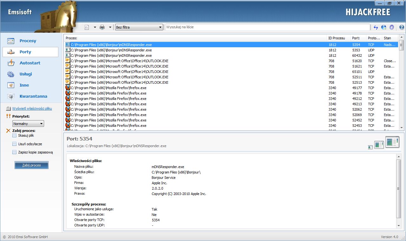Screen dimensions: 406x241
Task: Expand the report icon's dropdown arrow
Action: click(x=95, y=27)
